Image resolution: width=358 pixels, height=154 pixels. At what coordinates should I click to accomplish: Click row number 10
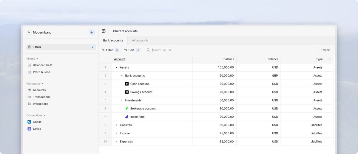click(105, 142)
